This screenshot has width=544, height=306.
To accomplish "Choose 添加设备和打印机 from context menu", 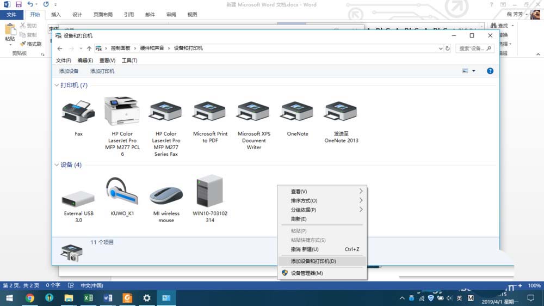I will tap(313, 261).
